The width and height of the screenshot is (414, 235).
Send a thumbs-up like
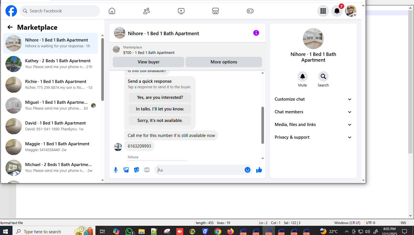point(259,170)
